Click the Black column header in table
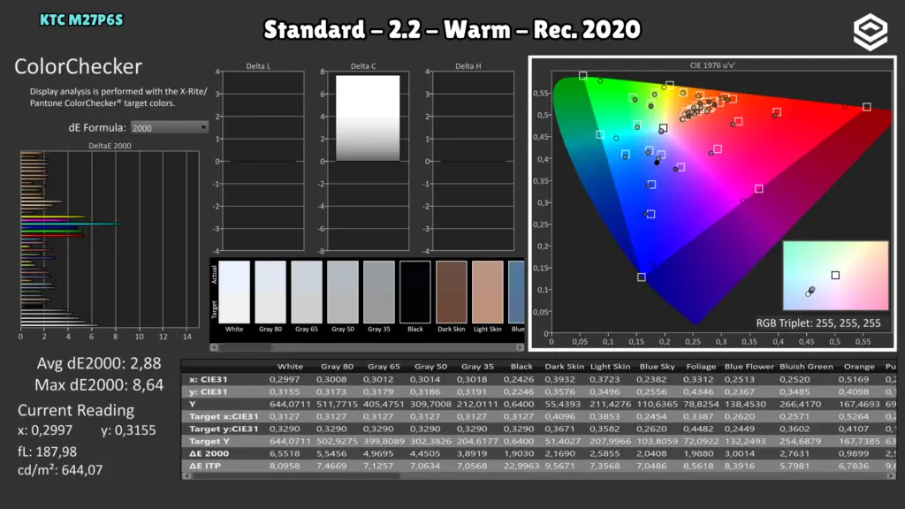 (x=521, y=367)
